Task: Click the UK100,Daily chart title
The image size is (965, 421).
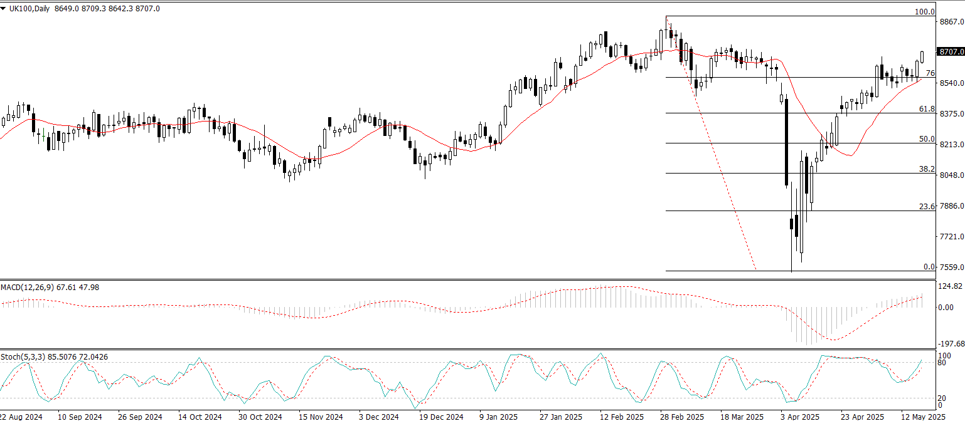Action: (31, 9)
